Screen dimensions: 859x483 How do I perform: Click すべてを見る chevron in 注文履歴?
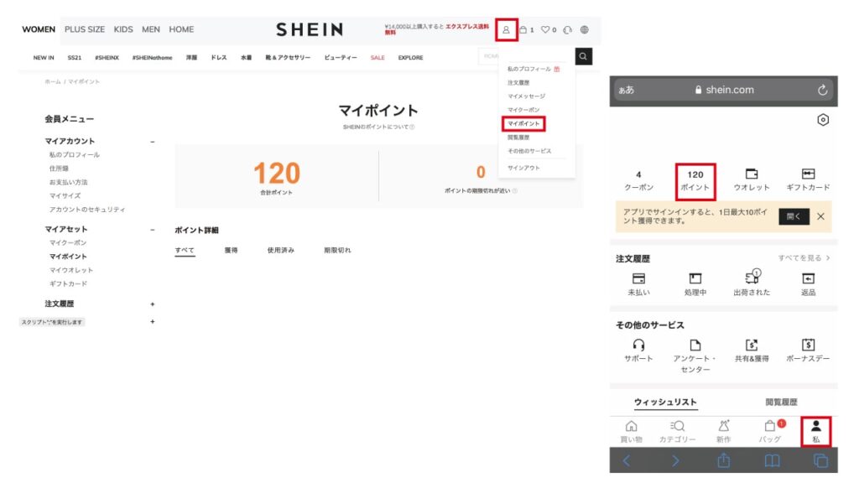[828, 257]
